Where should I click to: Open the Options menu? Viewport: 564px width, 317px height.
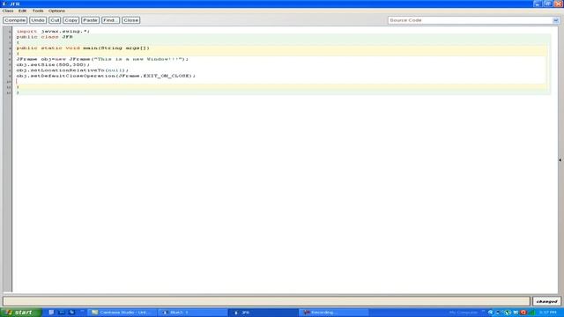(56, 11)
